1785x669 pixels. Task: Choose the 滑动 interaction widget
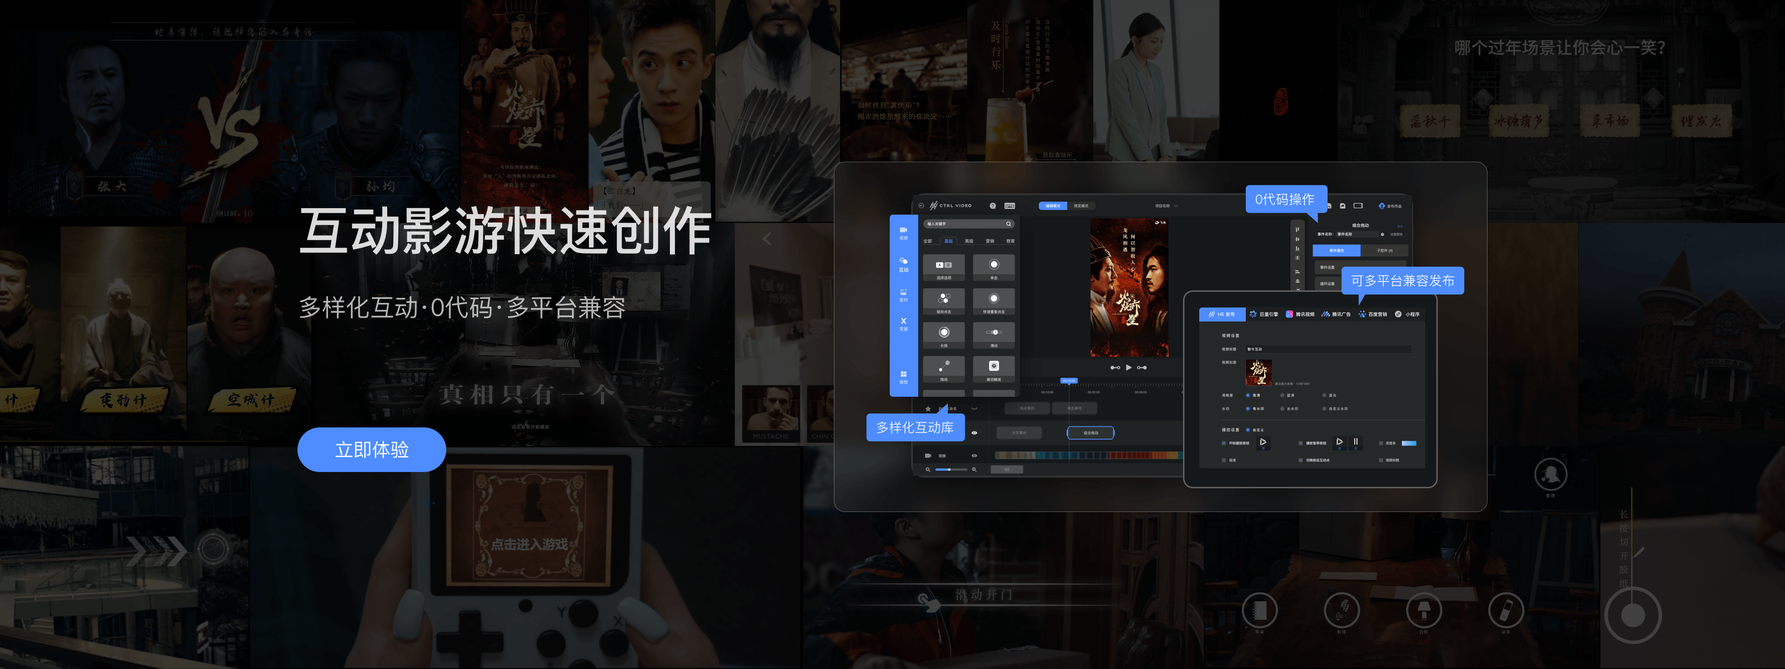click(x=994, y=335)
